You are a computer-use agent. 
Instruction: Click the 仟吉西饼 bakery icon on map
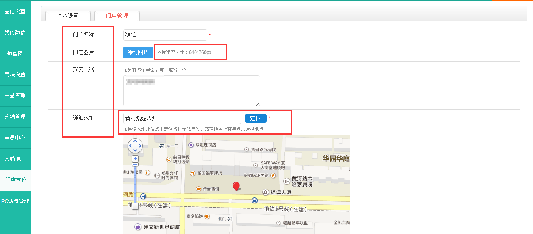199,189
